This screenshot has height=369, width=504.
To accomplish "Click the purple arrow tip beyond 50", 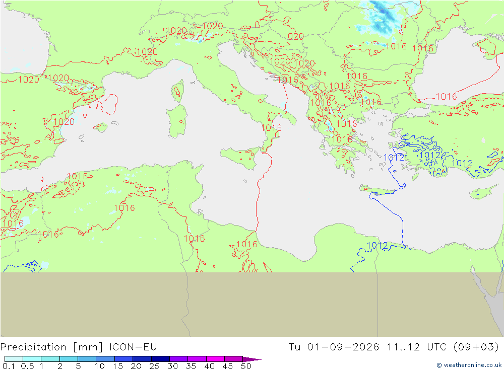I will pyautogui.click(x=252, y=359).
